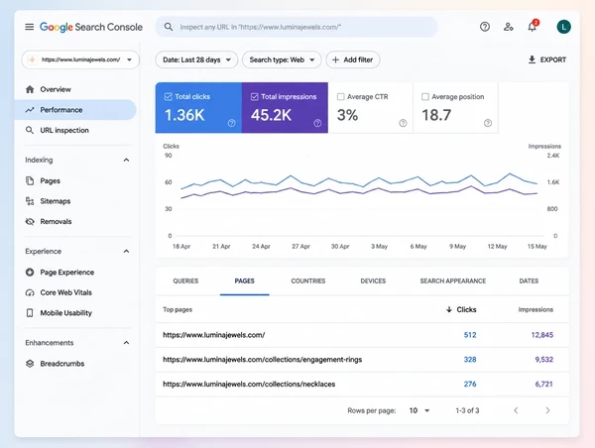The height and width of the screenshot is (448, 595).
Task: Select the PAGES tab
Action: (244, 281)
